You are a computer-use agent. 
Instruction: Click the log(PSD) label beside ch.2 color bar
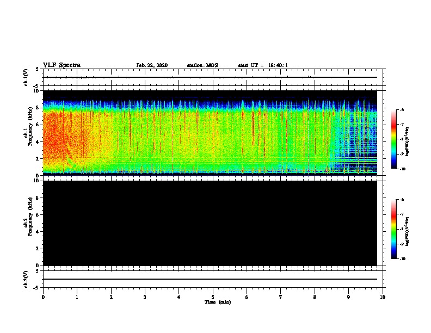pos(407,231)
